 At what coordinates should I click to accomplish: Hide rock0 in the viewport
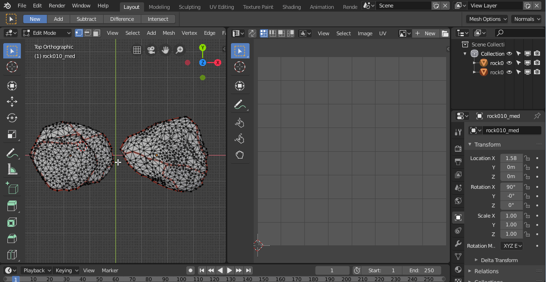pyautogui.click(x=509, y=63)
